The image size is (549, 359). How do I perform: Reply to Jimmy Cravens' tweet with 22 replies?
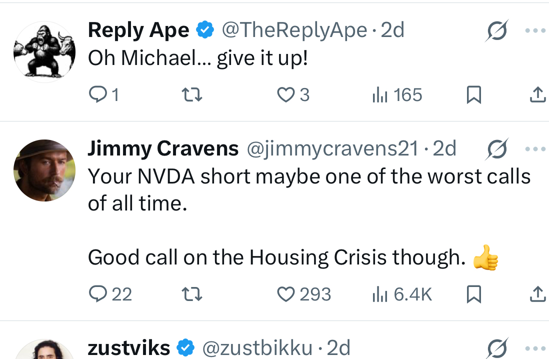point(110,294)
